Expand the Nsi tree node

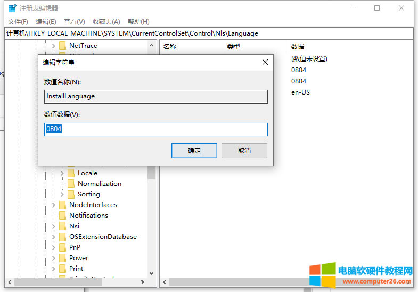tap(54, 226)
